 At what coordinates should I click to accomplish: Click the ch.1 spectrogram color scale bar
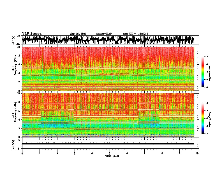point(203,72)
